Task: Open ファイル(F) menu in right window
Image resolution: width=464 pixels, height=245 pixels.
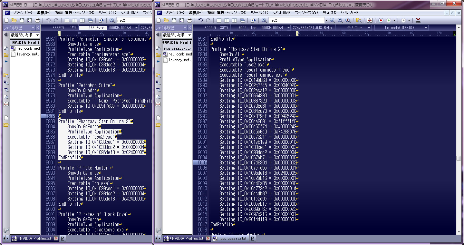Action: 174,13
